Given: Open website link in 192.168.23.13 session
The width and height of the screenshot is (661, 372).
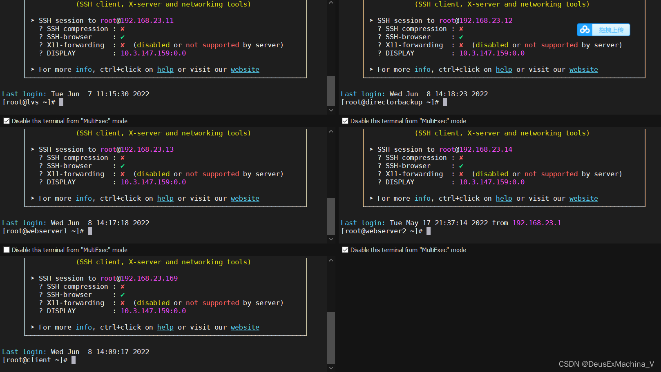Looking at the screenshot, I should [x=245, y=198].
